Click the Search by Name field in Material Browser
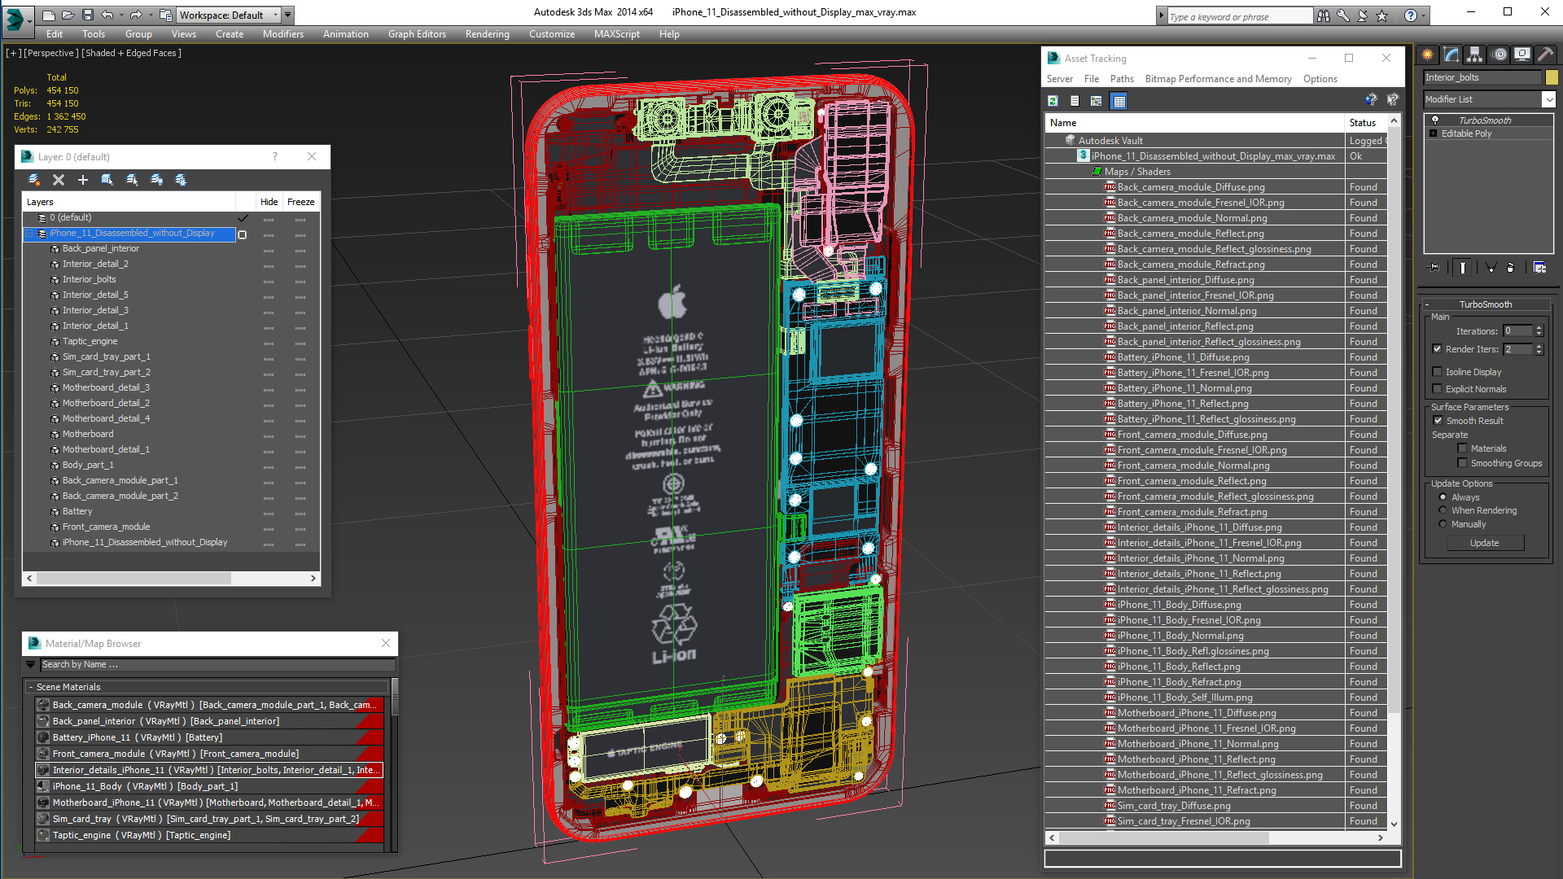This screenshot has height=879, width=1563. (217, 665)
